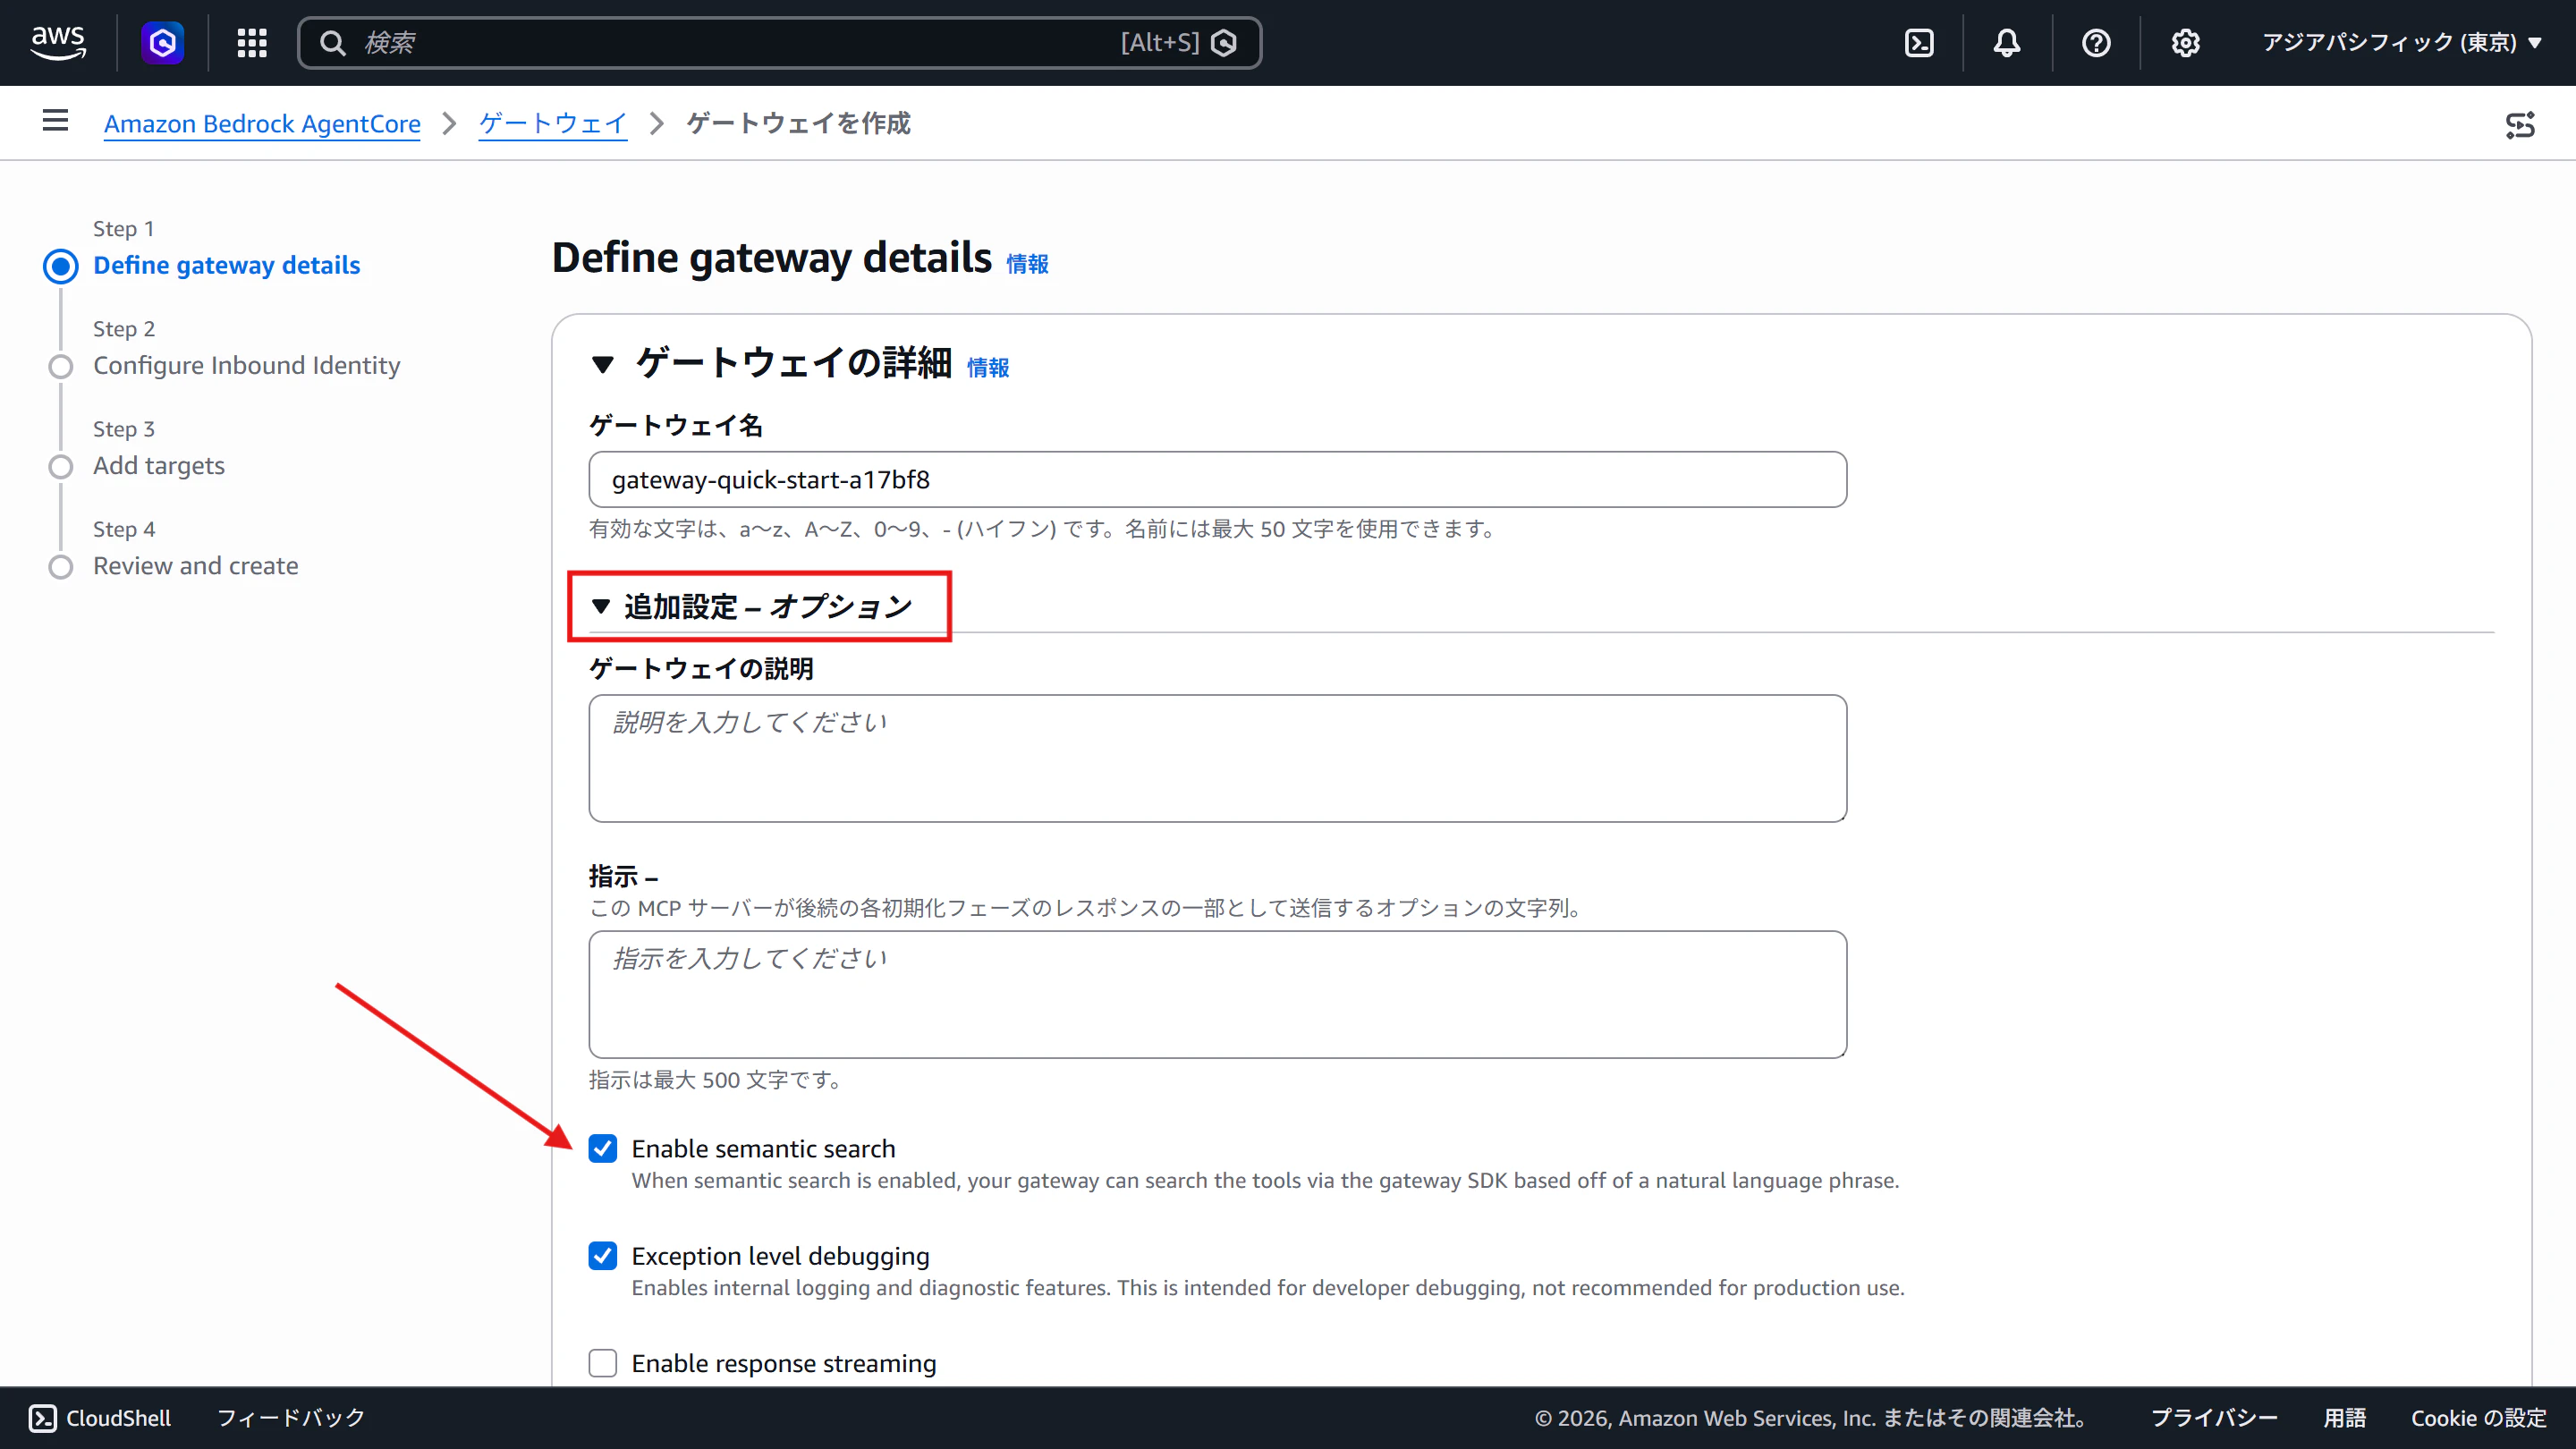Image resolution: width=2576 pixels, height=1449 pixels.
Task: Open the panel toggle icon at top right
Action: (2520, 124)
